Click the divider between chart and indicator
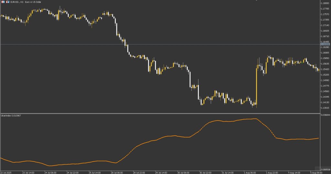Screen dimensions: 331x174 [160, 113]
